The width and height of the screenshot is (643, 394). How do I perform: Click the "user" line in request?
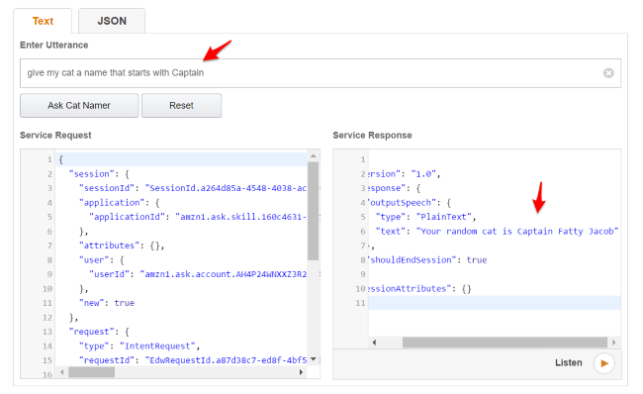click(x=102, y=260)
